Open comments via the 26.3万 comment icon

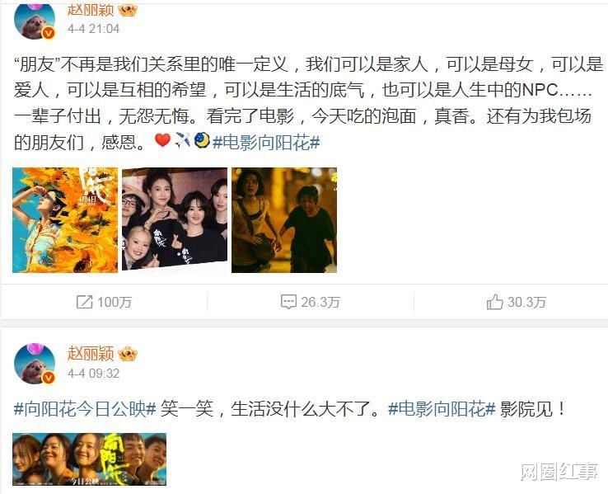tap(288, 302)
